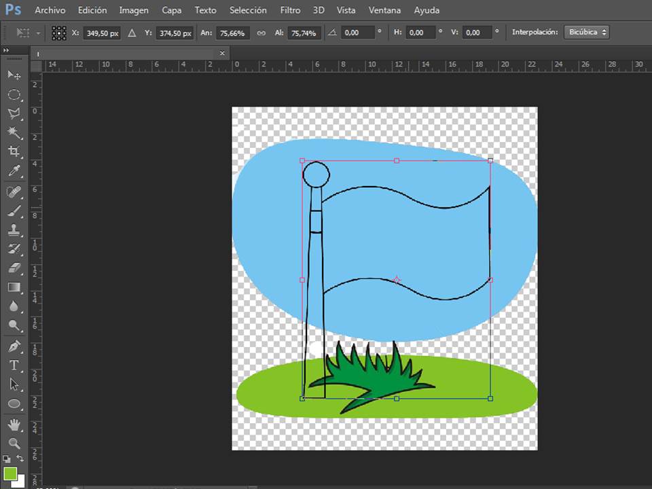Choose the Magic Wand tool

(14, 132)
